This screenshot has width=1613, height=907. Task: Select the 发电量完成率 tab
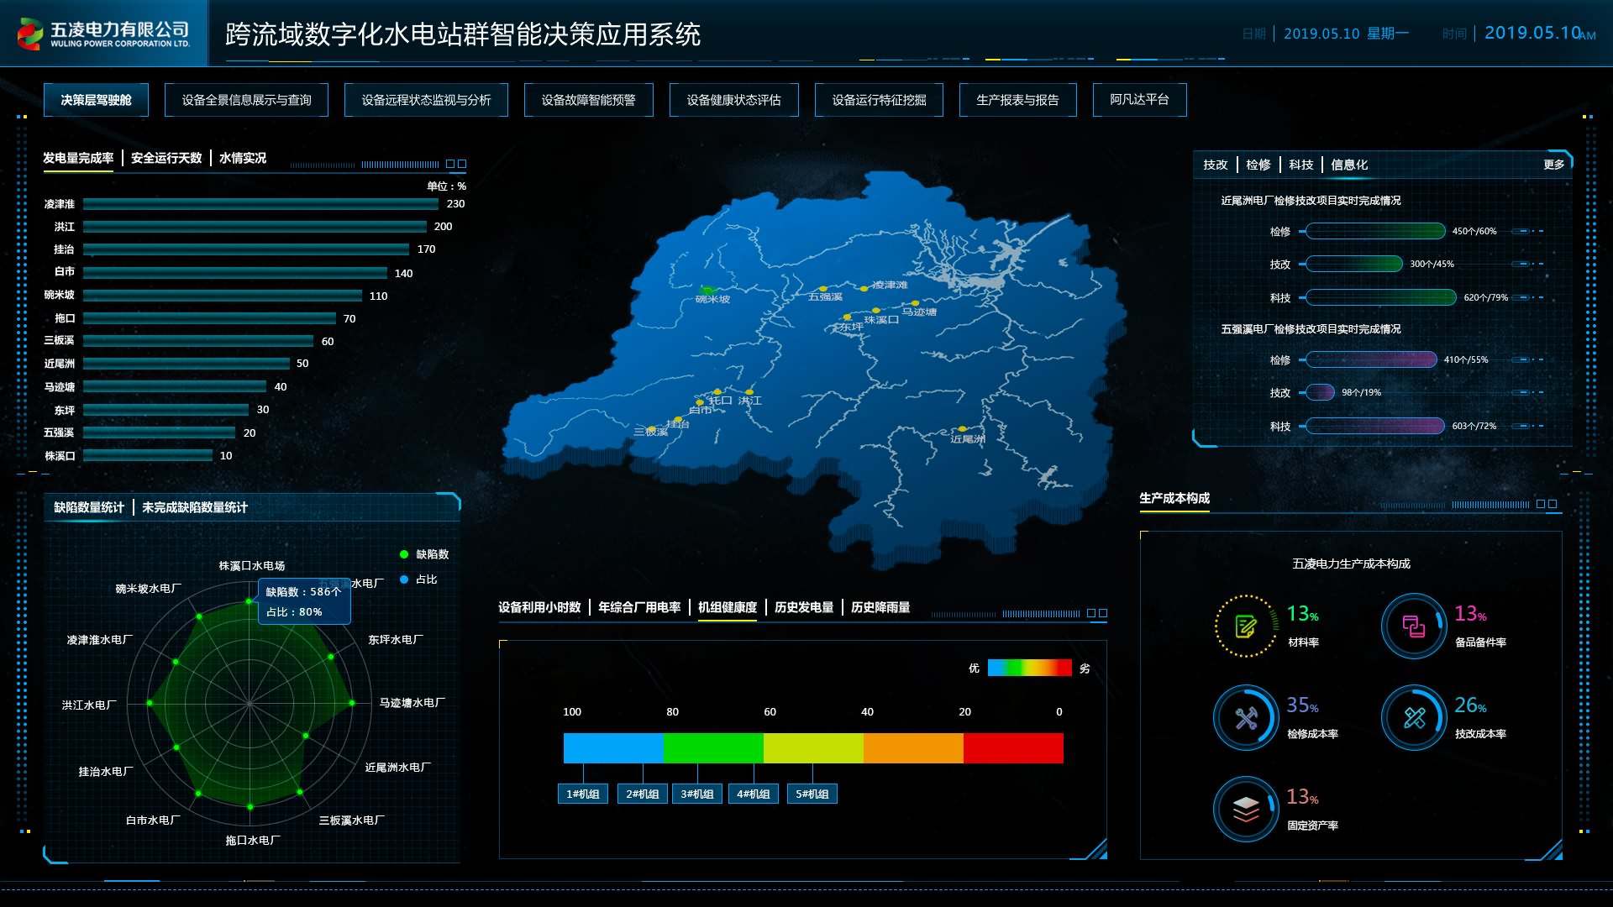coord(78,158)
